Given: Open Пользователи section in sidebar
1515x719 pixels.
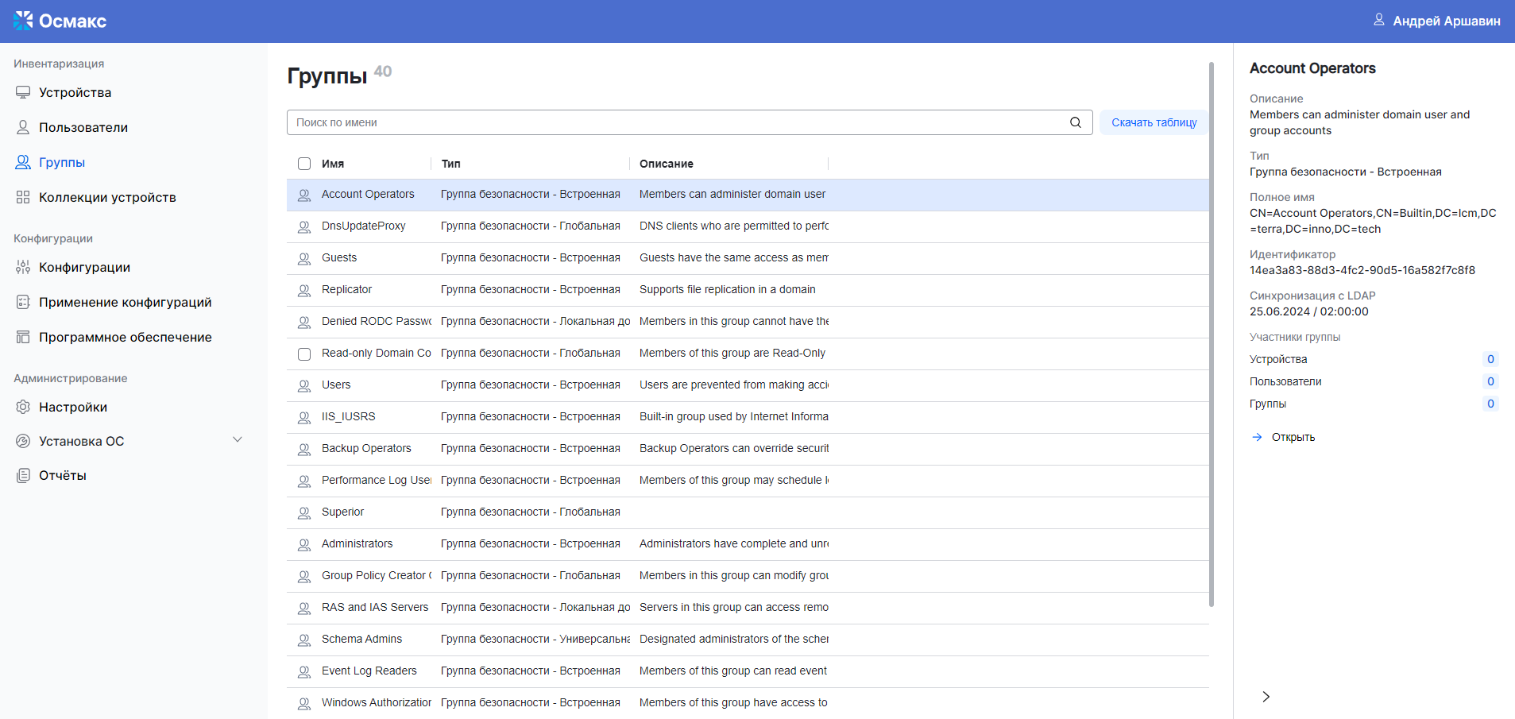Looking at the screenshot, I should coord(83,128).
